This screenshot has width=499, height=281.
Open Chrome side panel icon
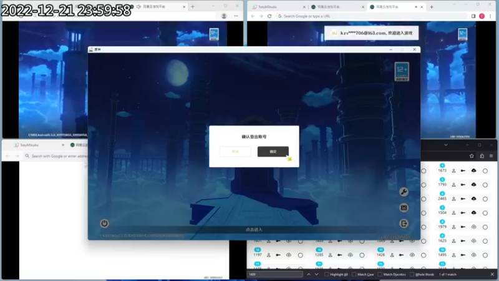pyautogui.click(x=473, y=16)
